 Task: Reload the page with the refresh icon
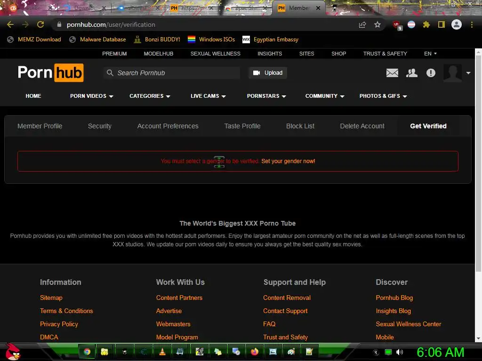40,24
